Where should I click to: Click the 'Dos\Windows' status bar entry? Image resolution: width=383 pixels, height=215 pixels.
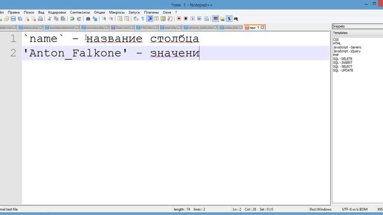click(320, 210)
